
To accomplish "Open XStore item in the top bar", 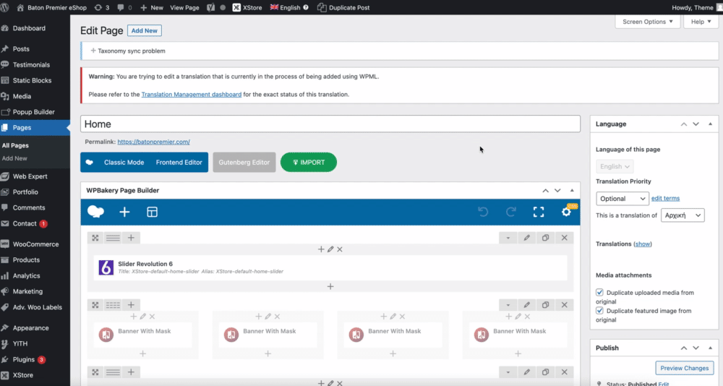I will (x=247, y=7).
